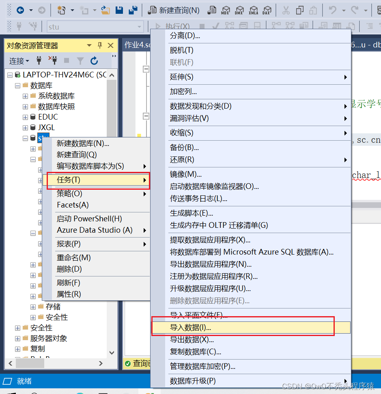Click the MDX query icon
This screenshot has height=394, width=381.
226,10
